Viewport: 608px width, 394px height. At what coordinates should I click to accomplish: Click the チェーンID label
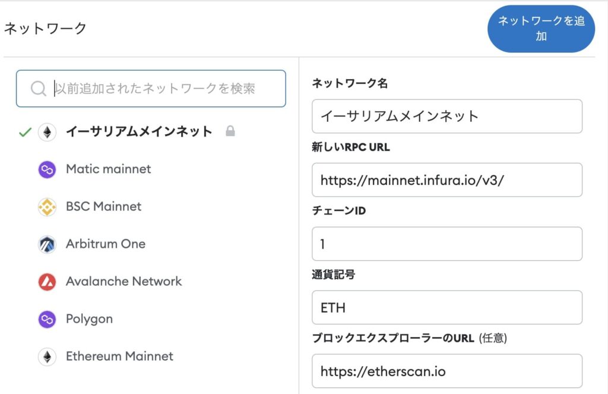click(x=339, y=211)
